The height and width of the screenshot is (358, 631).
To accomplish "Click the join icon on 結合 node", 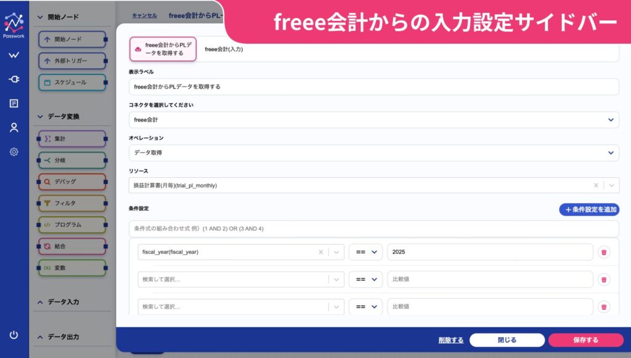I will pyautogui.click(x=47, y=246).
